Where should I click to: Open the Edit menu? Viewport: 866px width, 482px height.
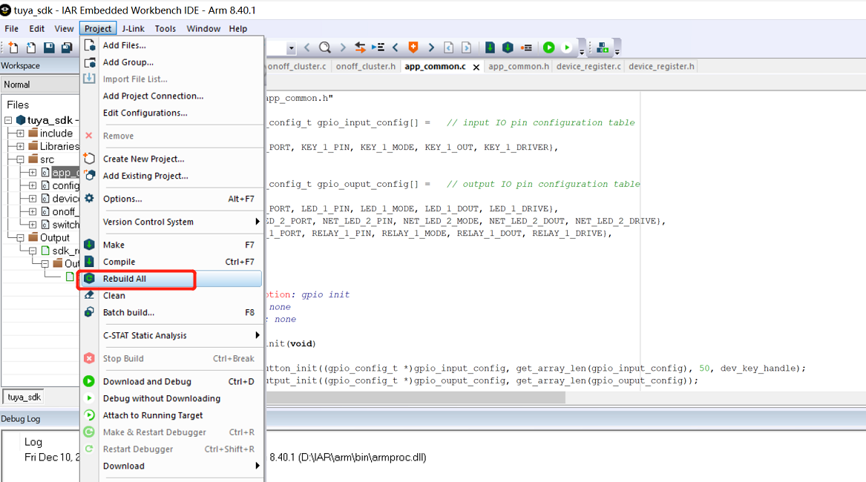37,29
